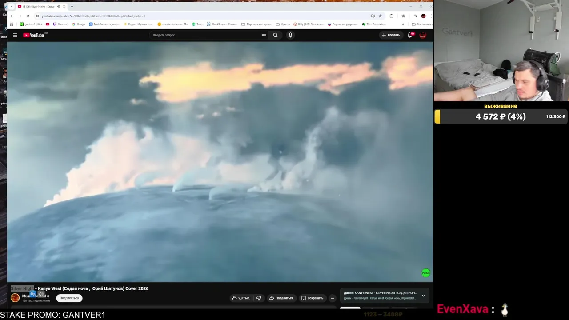Open the Google bookmark
The width and height of the screenshot is (569, 320).
pos(79,24)
